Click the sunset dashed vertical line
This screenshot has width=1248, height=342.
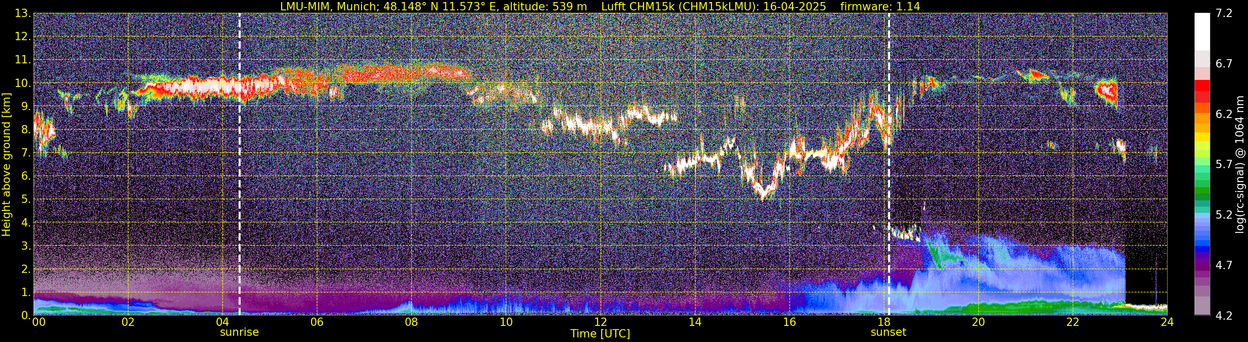click(x=889, y=164)
